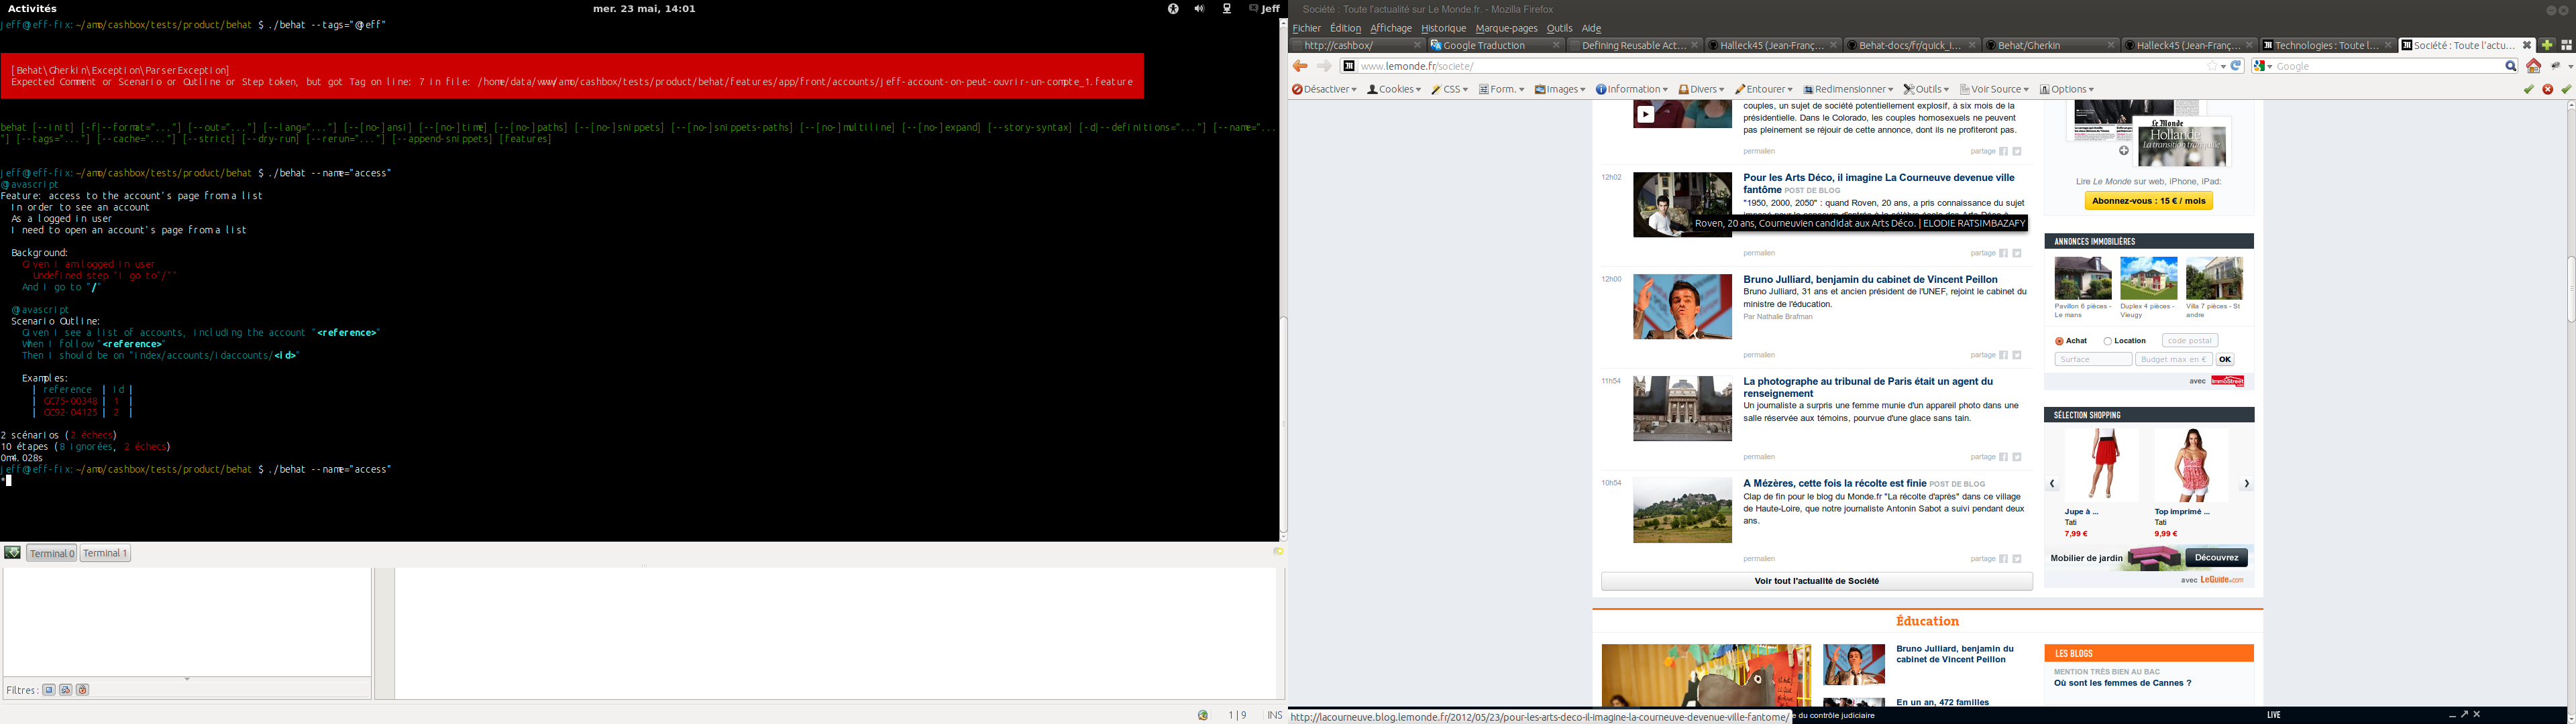Open a new tab with the green plus
The height and width of the screenshot is (724, 2576).
(x=2547, y=45)
